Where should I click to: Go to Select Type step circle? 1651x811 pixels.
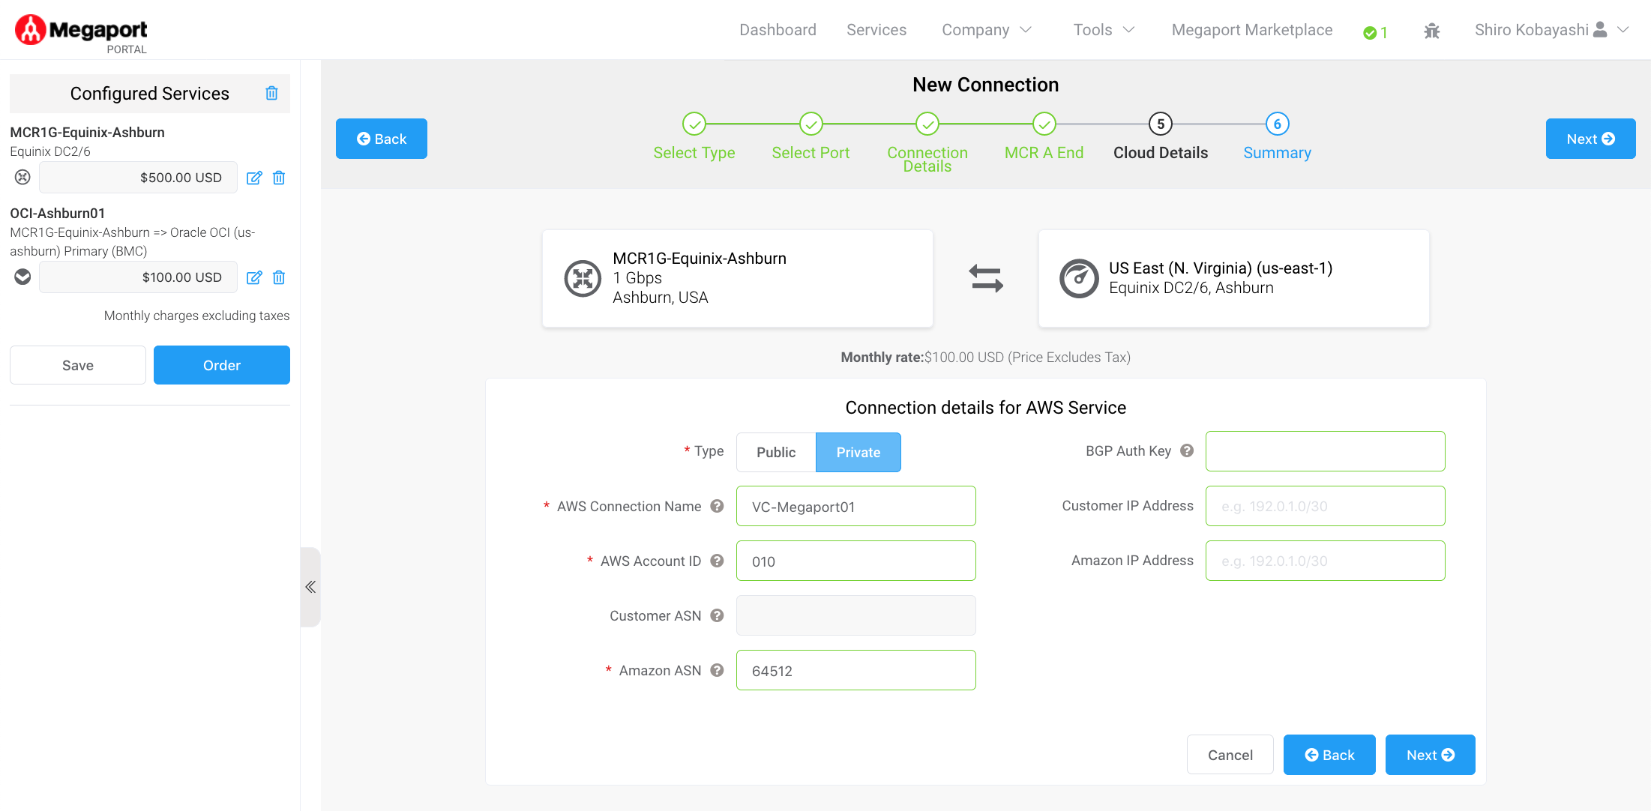[x=694, y=124]
